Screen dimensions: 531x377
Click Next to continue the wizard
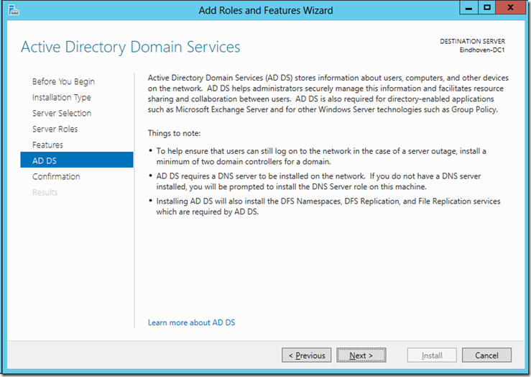click(x=361, y=355)
